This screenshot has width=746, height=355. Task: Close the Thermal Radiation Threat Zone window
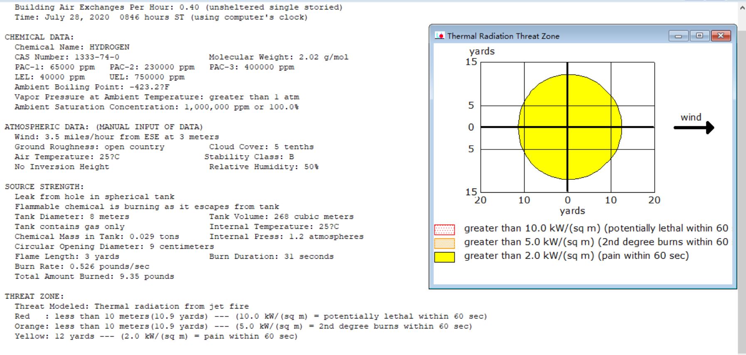pos(721,36)
